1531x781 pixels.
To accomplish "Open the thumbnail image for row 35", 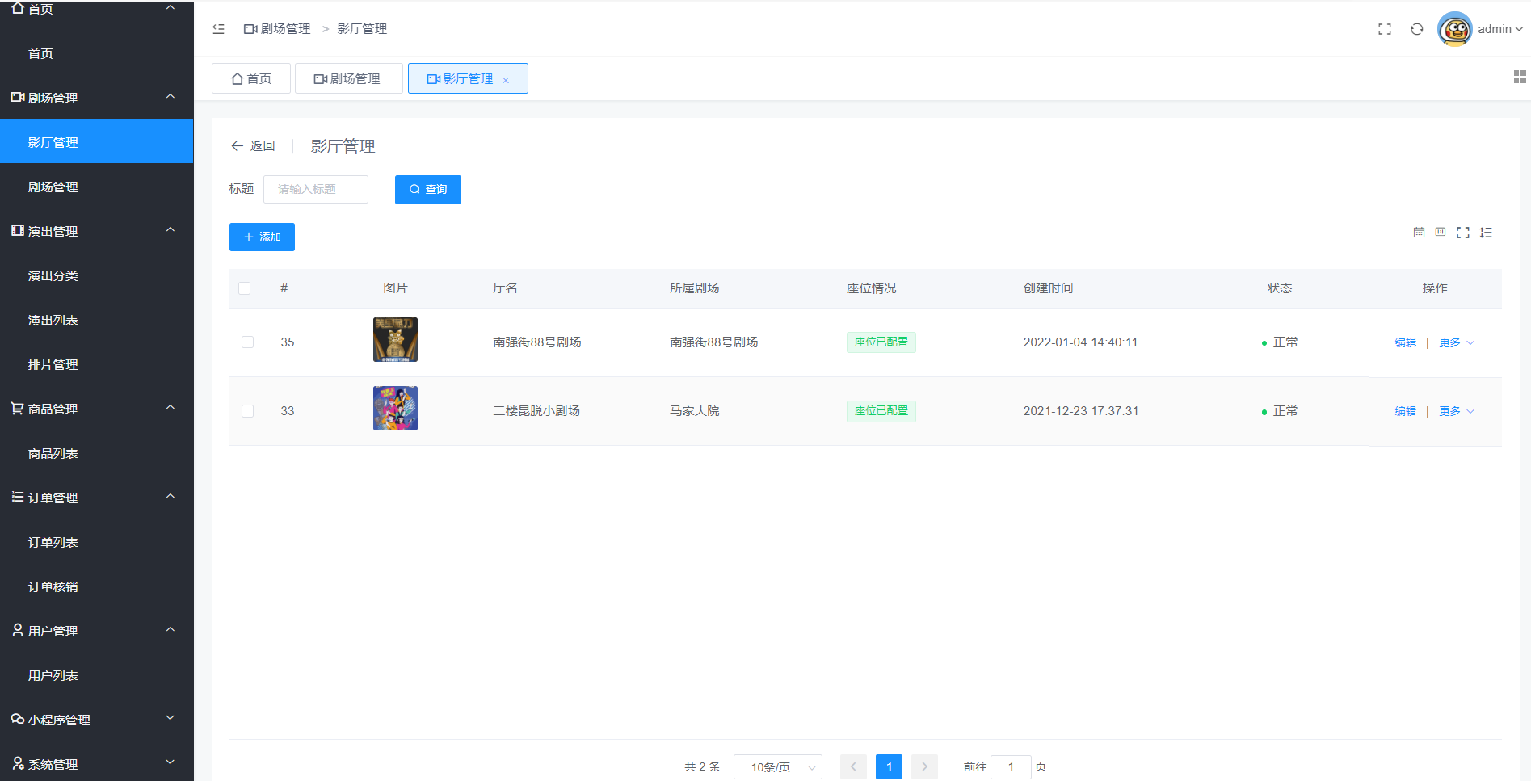I will click(395, 339).
